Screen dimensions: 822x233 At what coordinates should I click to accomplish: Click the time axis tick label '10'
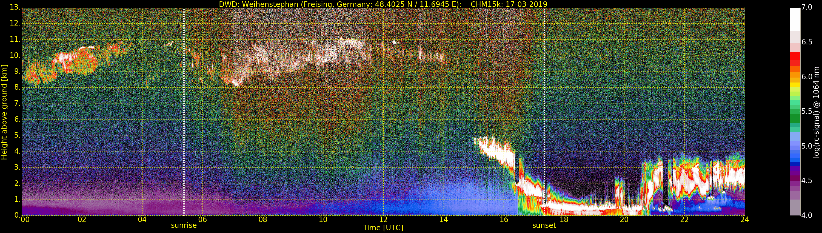tap(323, 220)
